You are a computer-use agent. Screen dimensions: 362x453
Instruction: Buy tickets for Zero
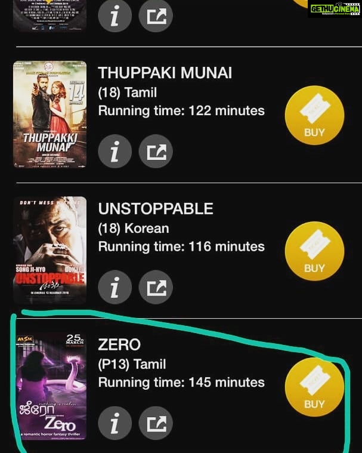315,387
